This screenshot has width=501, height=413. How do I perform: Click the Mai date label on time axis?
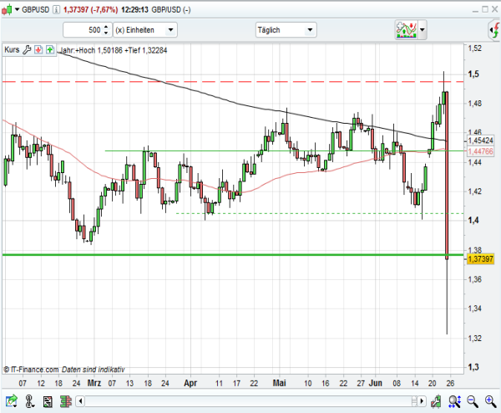(279, 383)
